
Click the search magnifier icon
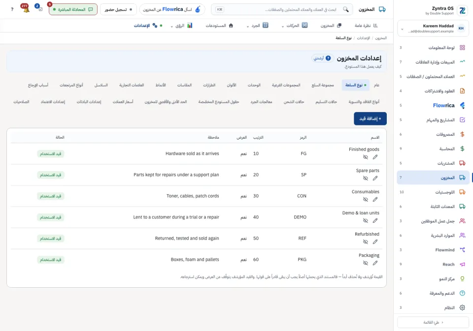pos(346,9)
